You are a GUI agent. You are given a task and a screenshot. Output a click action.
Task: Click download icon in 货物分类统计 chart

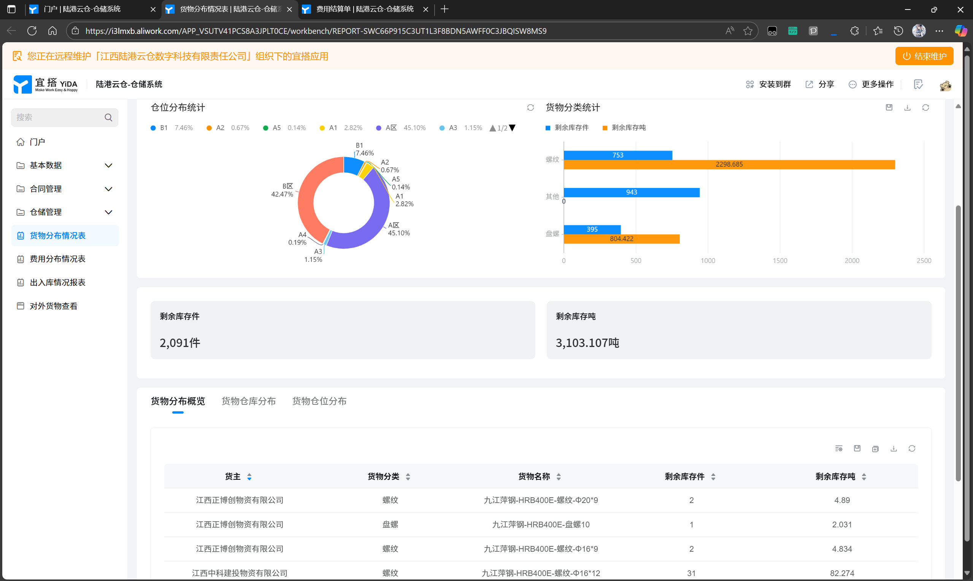(x=907, y=108)
